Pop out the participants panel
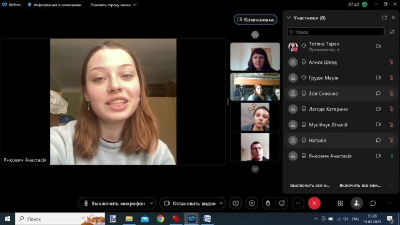The height and width of the screenshot is (225, 400). click(384, 17)
